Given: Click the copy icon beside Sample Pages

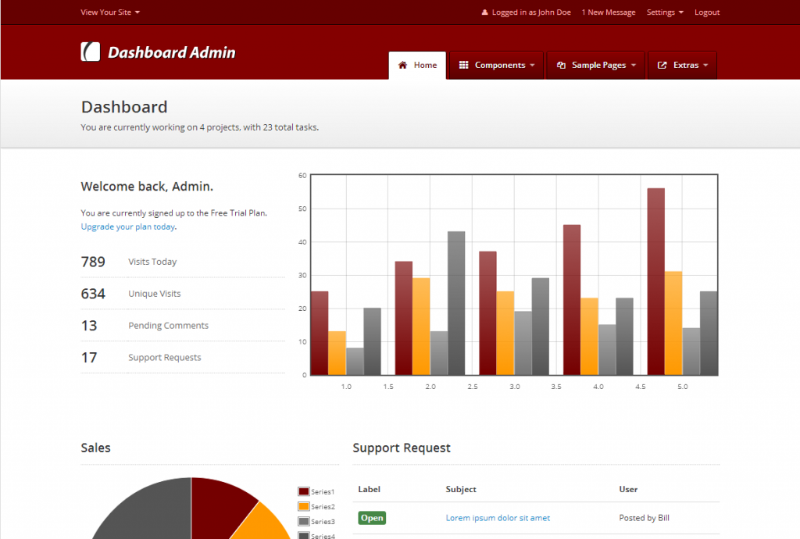Looking at the screenshot, I should pos(561,66).
